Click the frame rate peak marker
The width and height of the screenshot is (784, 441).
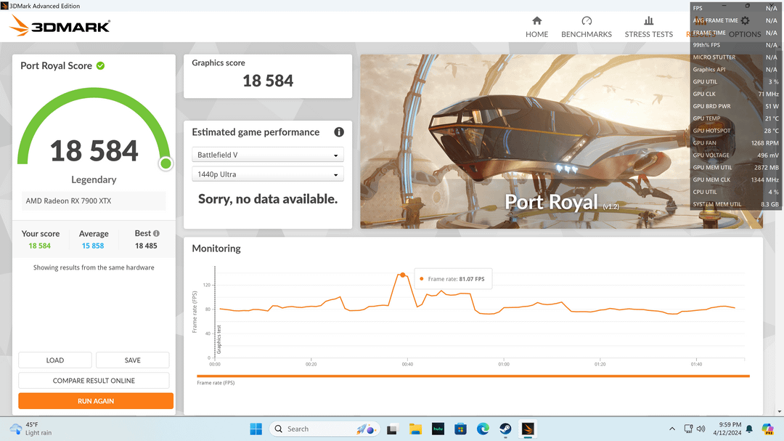(402, 275)
